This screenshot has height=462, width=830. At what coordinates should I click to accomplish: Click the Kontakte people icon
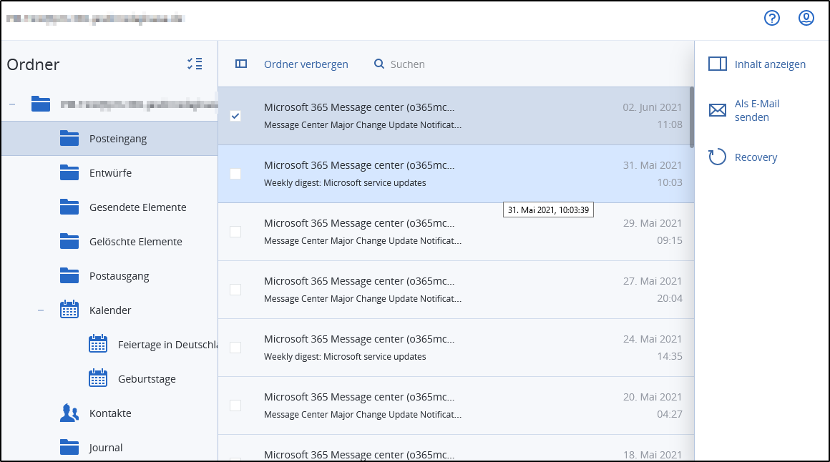[69, 413]
